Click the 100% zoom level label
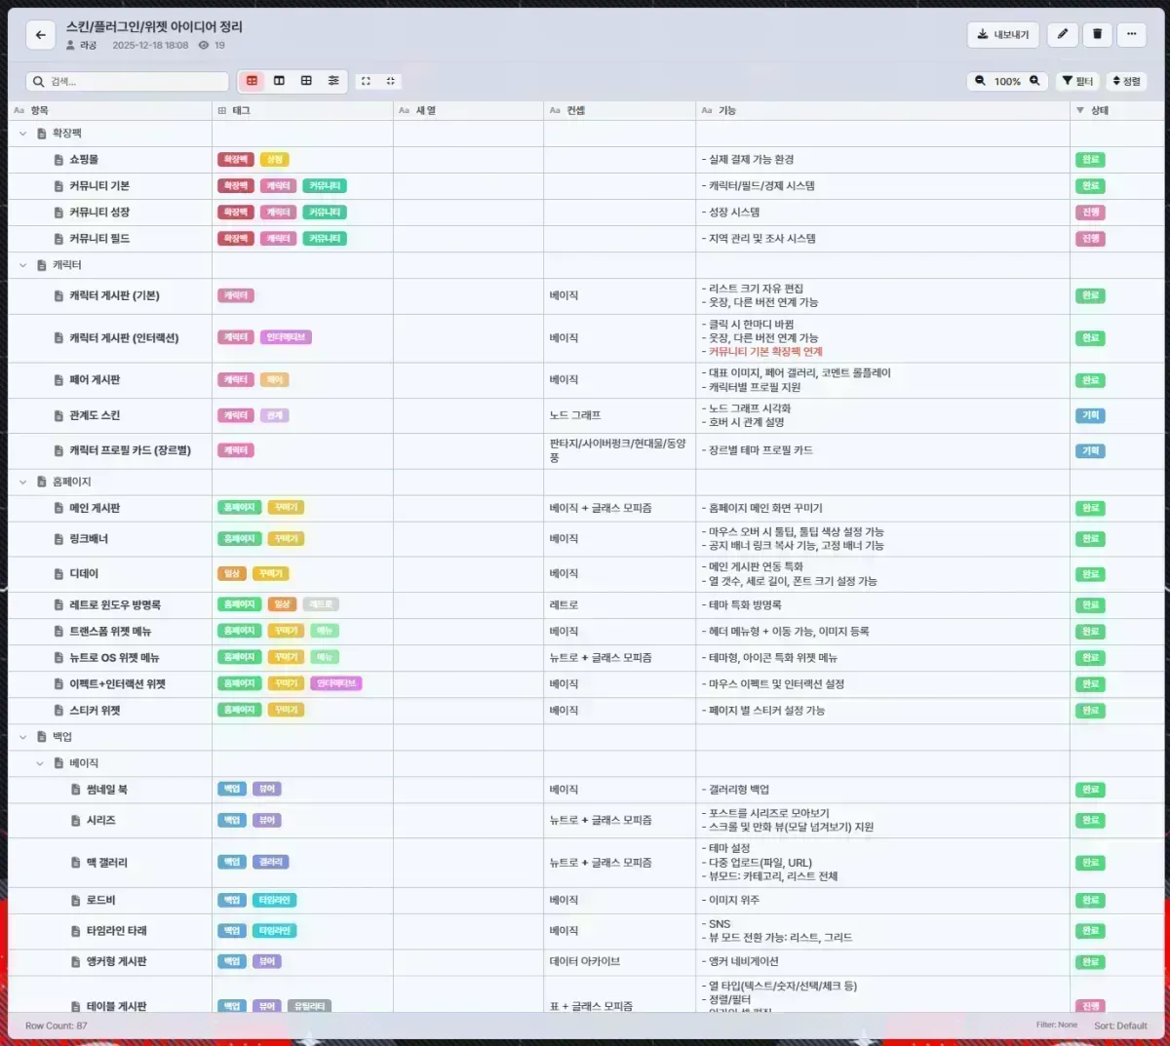1170x1046 pixels. click(1007, 82)
